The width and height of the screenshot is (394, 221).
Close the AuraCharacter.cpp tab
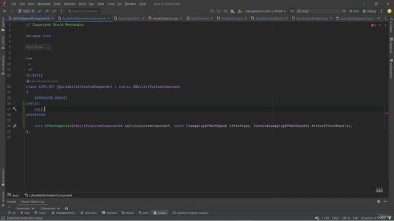point(181,18)
